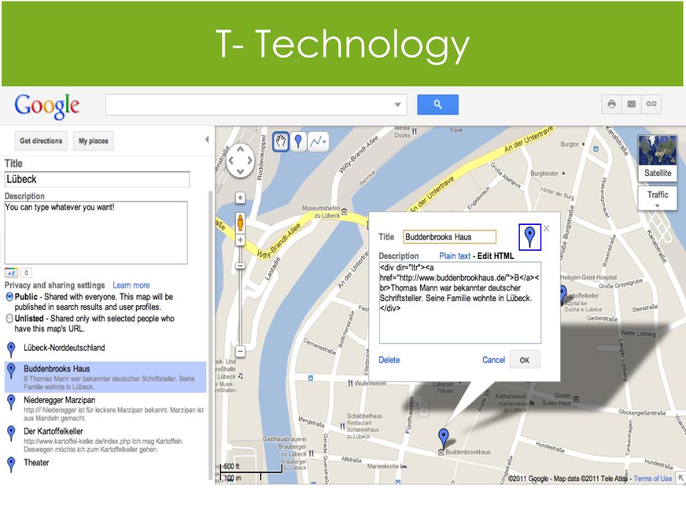
Task: Click Cancel in the info window
Action: [494, 360]
